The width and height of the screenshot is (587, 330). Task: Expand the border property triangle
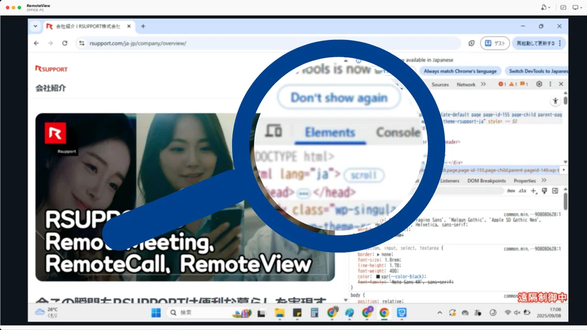tap(378, 255)
